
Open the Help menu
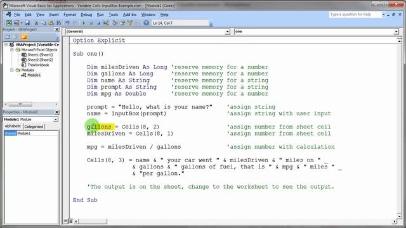point(164,15)
